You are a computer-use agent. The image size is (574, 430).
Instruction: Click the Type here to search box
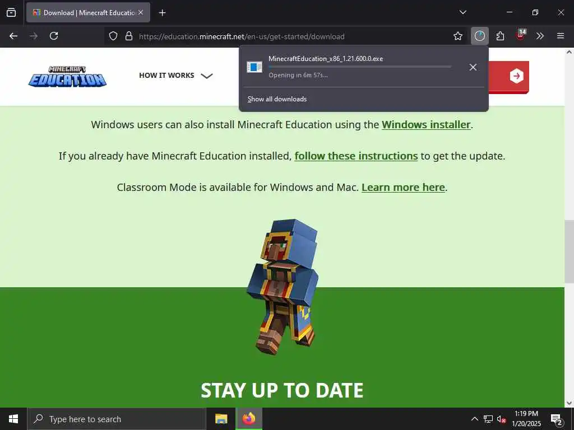coord(117,419)
